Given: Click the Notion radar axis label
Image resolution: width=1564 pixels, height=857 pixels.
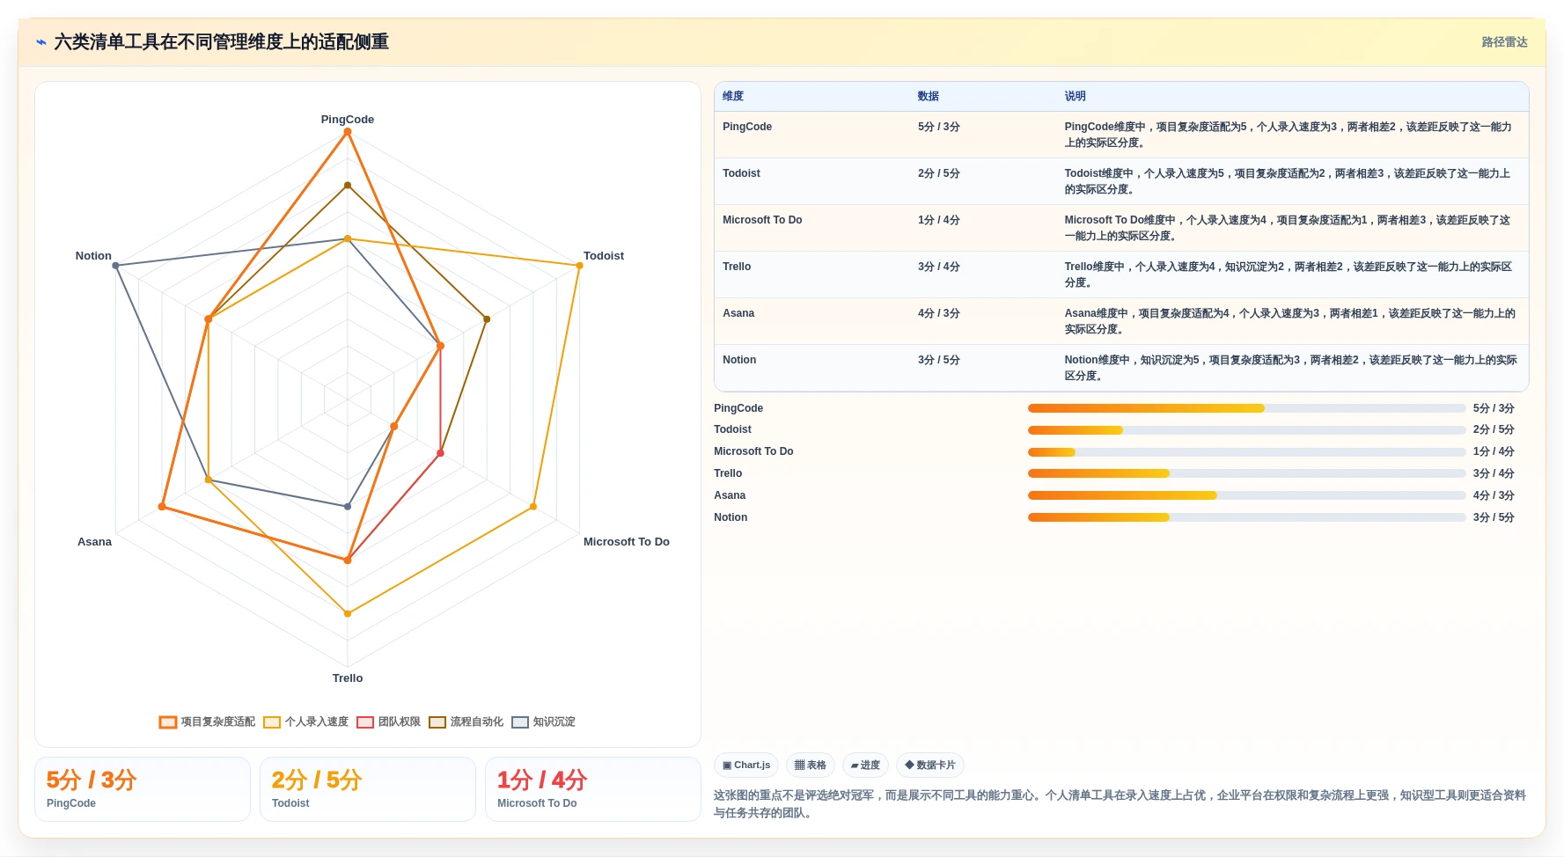Looking at the screenshot, I should point(93,256).
